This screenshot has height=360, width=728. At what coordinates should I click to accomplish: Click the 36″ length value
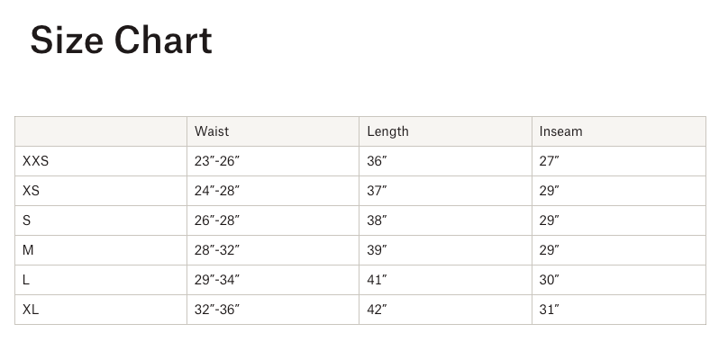pos(377,161)
